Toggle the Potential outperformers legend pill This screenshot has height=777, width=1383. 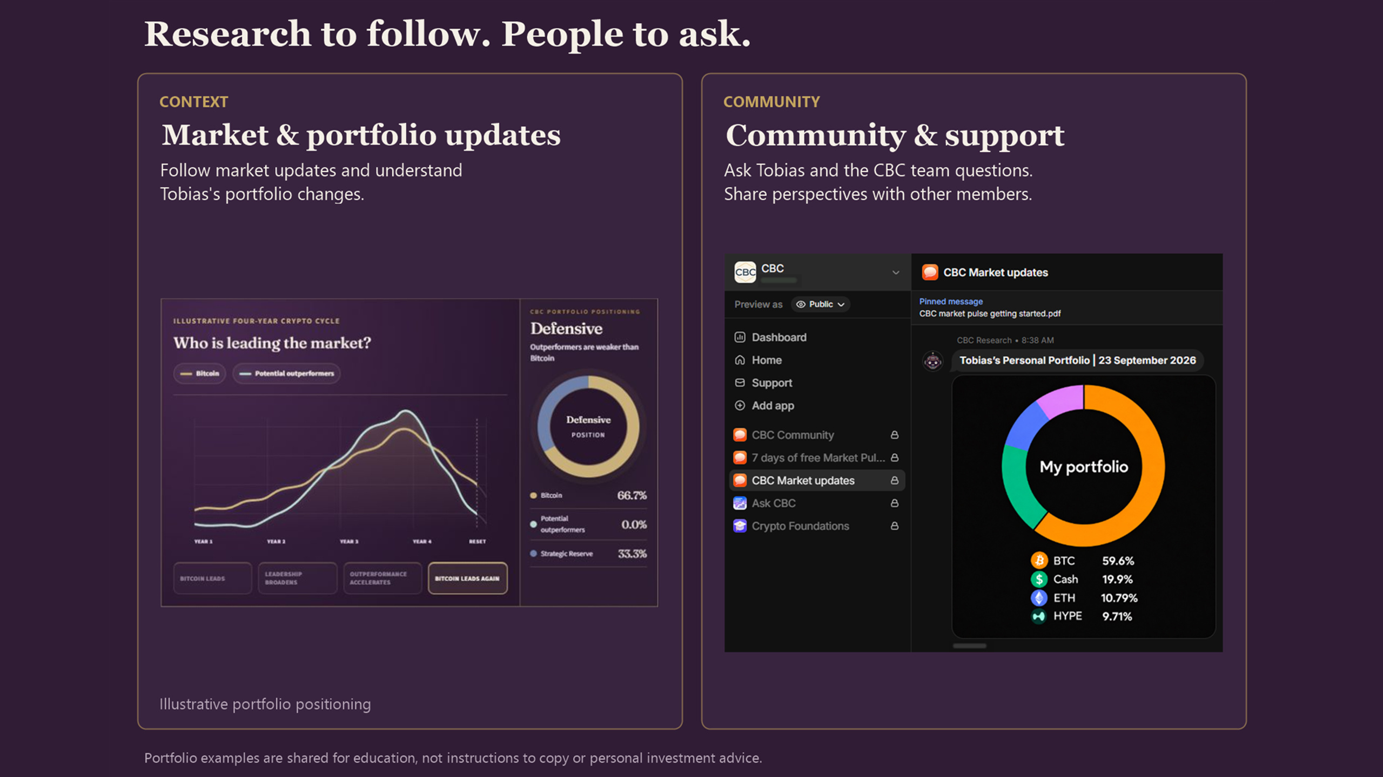pyautogui.click(x=287, y=373)
